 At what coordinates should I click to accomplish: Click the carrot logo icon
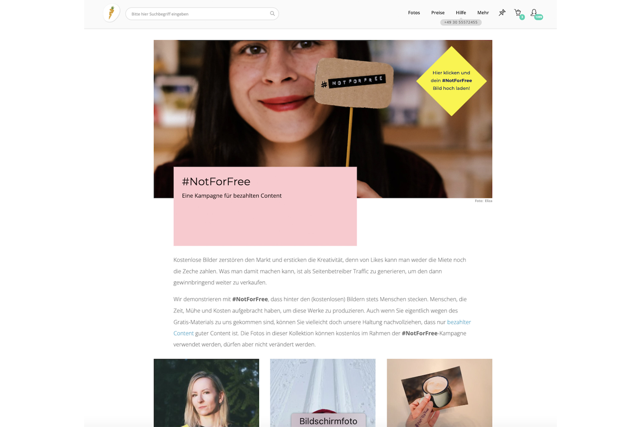(x=112, y=13)
